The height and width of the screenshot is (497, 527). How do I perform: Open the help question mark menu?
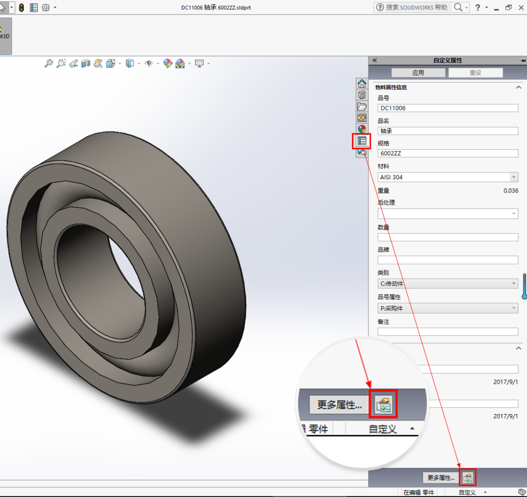[478, 7]
